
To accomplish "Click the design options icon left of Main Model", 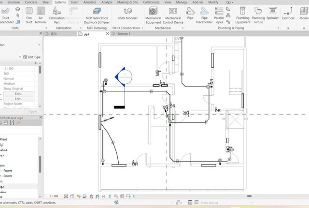I will pyautogui.click(x=197, y=203).
